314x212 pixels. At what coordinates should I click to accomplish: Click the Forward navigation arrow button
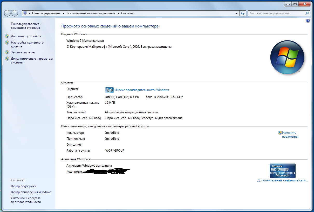point(15,13)
